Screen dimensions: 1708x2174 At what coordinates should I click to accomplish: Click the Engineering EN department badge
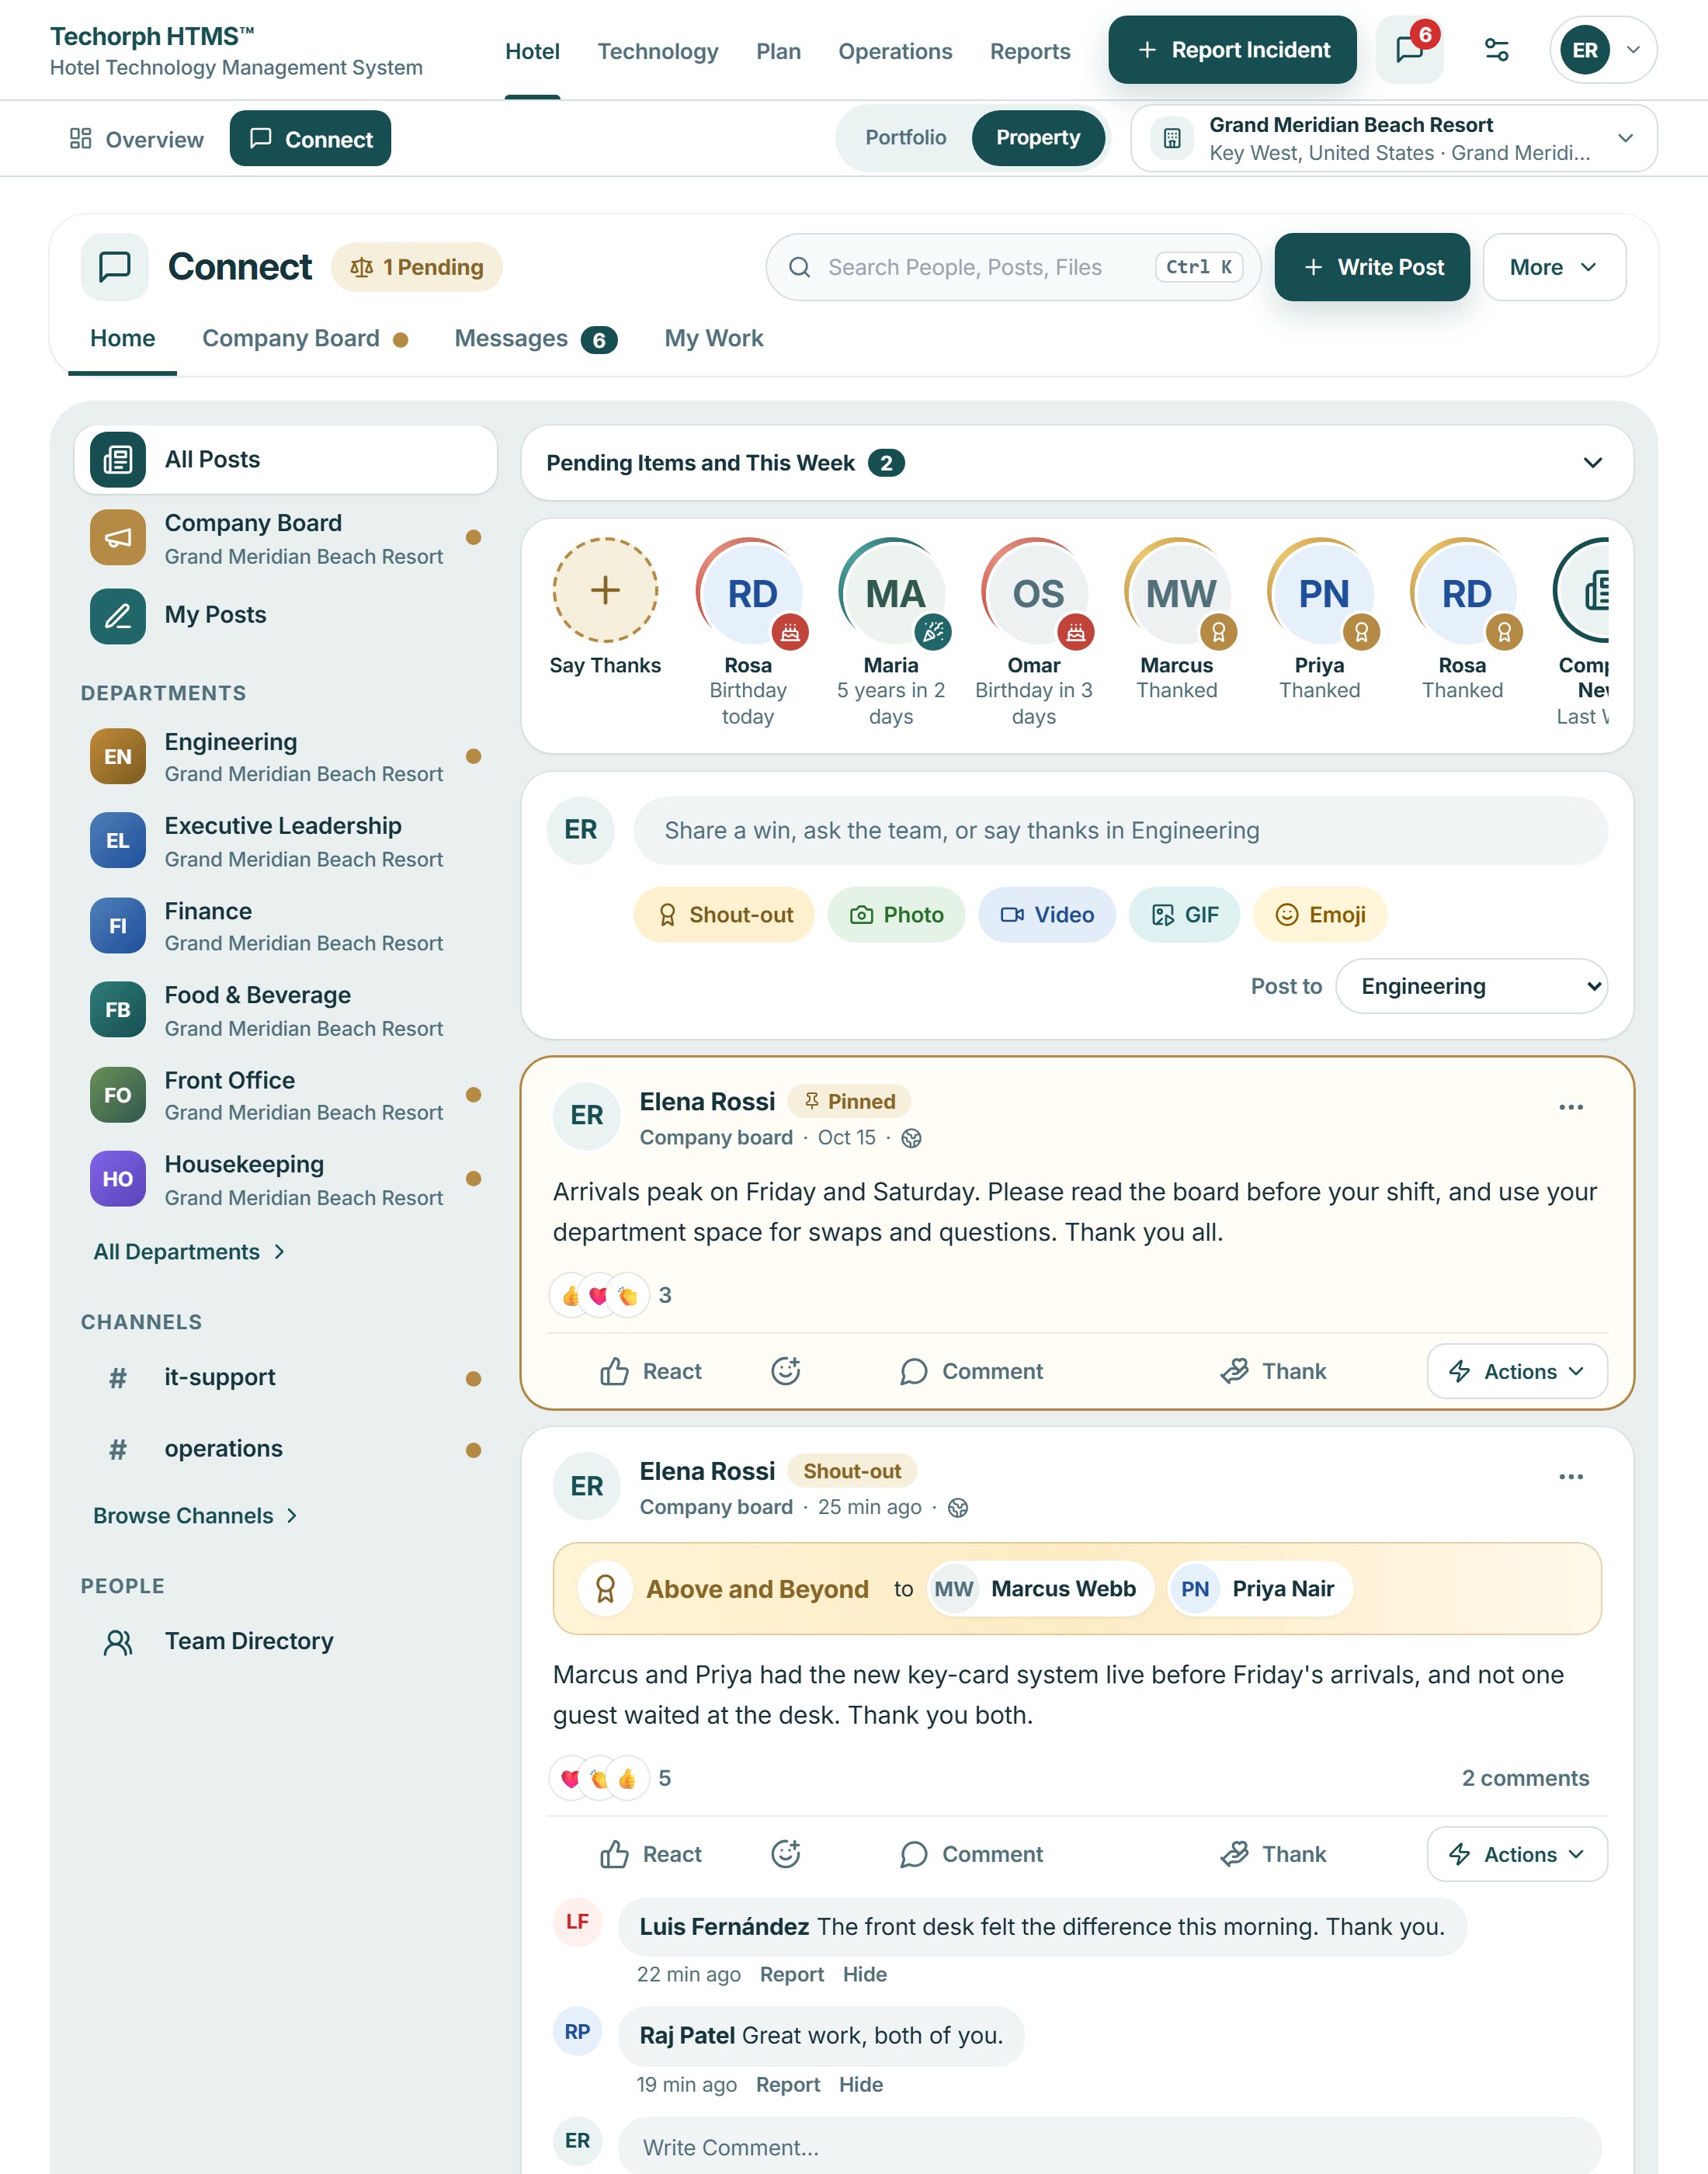(118, 757)
